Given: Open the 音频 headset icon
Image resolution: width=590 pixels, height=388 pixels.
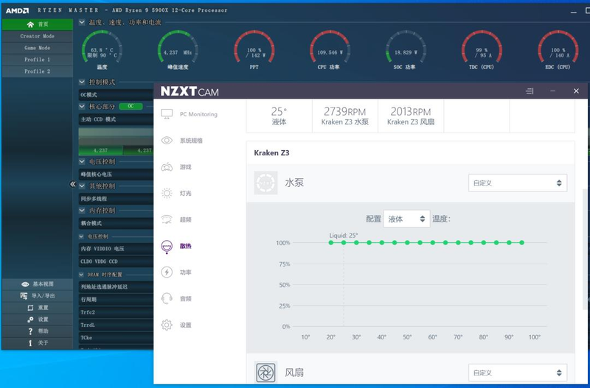Looking at the screenshot, I should click(167, 299).
